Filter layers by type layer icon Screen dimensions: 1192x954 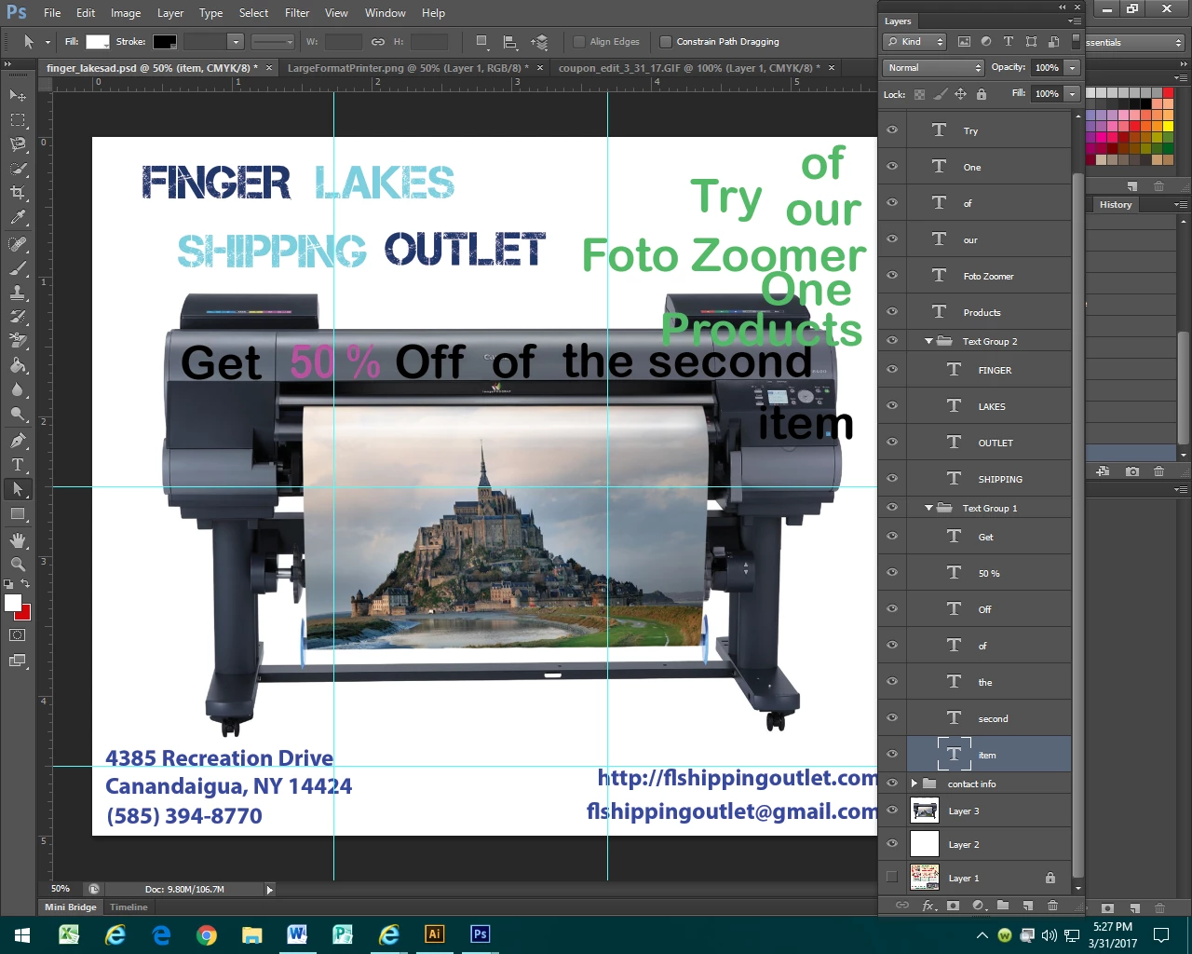pyautogui.click(x=1009, y=42)
